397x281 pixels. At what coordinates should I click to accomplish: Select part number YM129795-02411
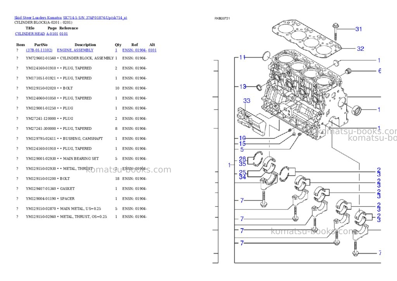coord(41,139)
